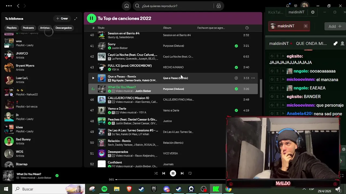Image resolution: width=346 pixels, height=194 pixels.
Task: Select Session en el Barrio #4 track title
Action: point(124,33)
